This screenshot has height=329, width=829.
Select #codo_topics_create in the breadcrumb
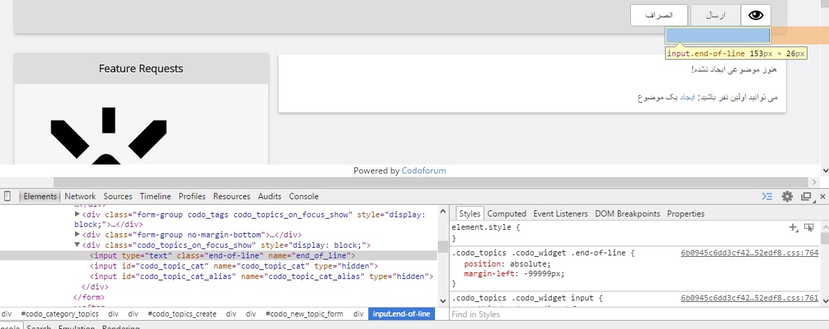pos(182,314)
